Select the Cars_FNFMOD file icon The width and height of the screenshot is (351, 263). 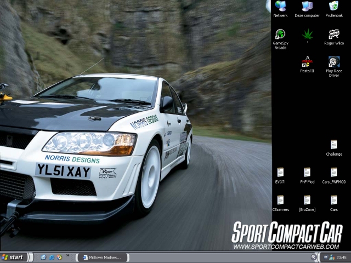click(333, 173)
